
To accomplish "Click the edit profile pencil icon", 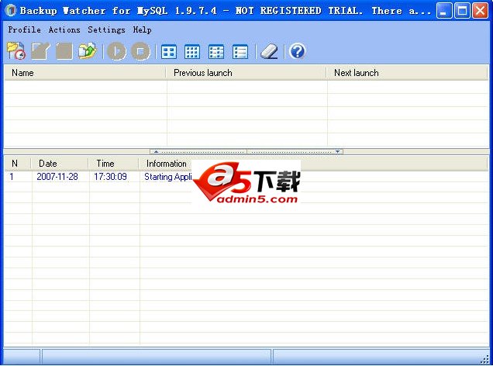I will coord(40,51).
